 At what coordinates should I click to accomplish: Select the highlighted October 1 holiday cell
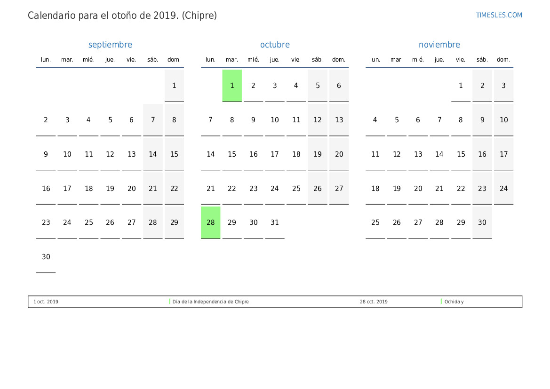(x=232, y=86)
